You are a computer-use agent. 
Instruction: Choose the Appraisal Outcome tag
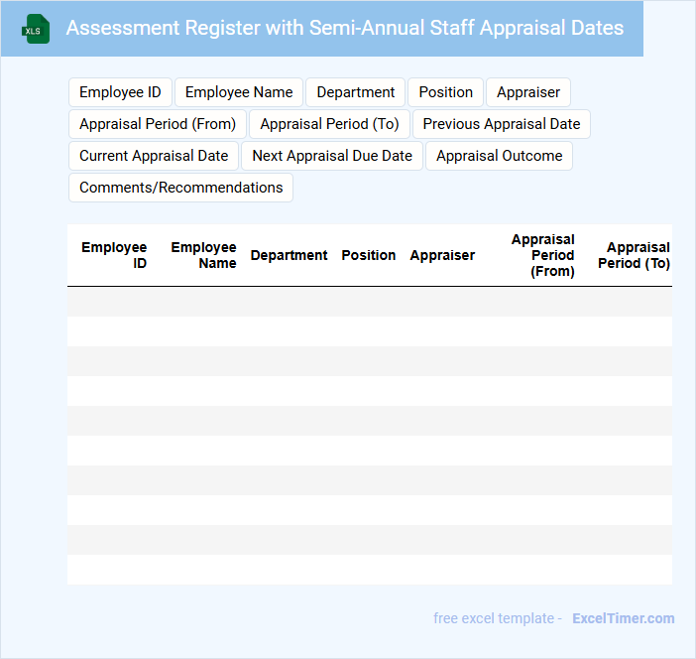499,156
